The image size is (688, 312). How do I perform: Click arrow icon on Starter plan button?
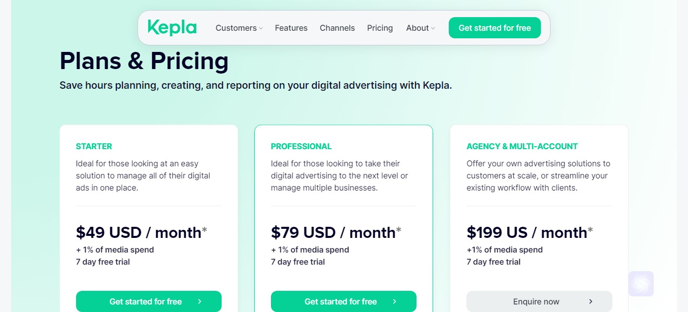199,301
